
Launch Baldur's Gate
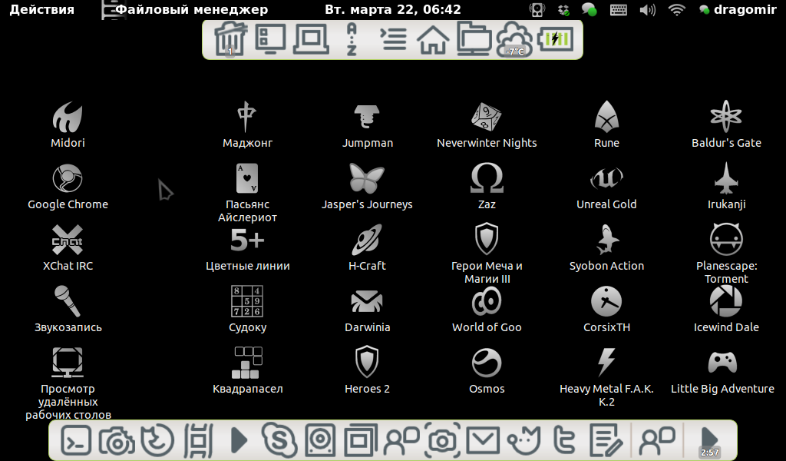pos(726,118)
